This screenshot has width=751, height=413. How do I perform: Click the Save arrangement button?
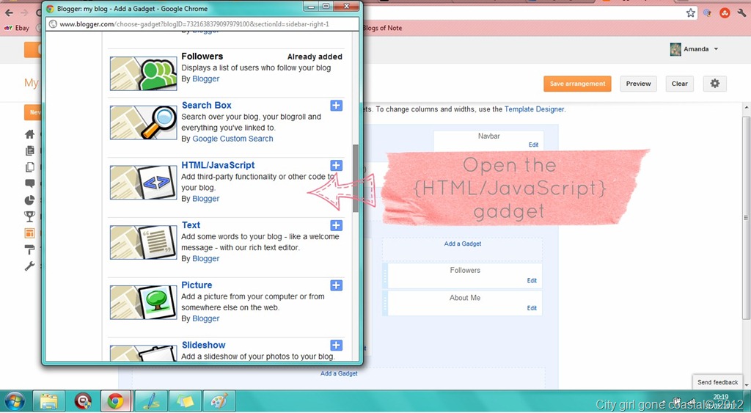[x=577, y=84]
